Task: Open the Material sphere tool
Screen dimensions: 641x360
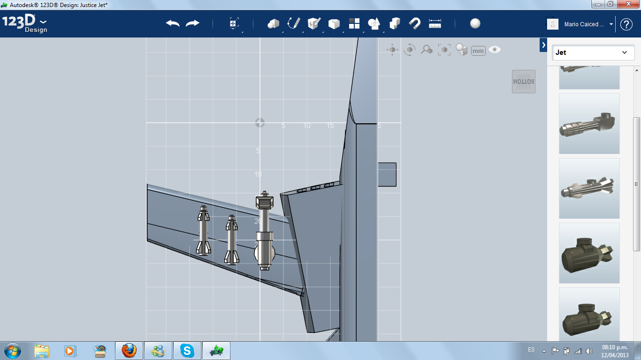Action: click(475, 23)
